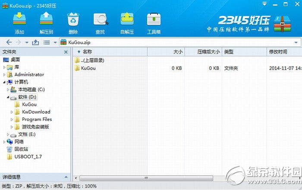Click the 文件夹 type cell for KuGou
The width and height of the screenshot is (302, 190).
[231, 68]
